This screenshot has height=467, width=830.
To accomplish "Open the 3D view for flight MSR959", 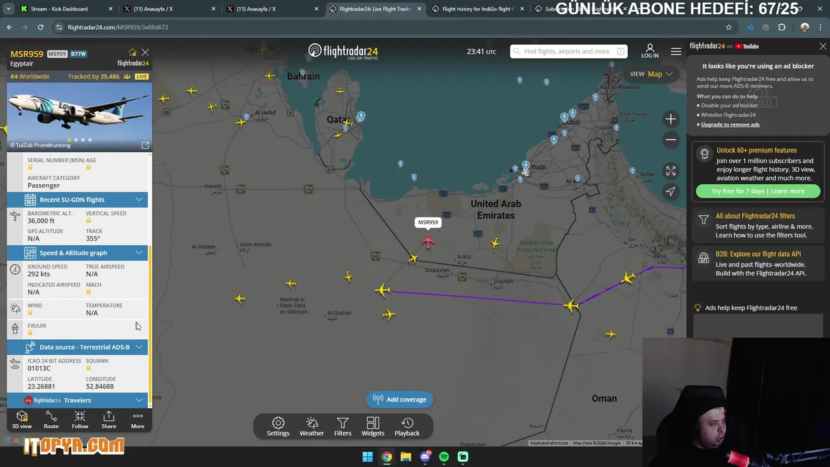I will coord(21,420).
